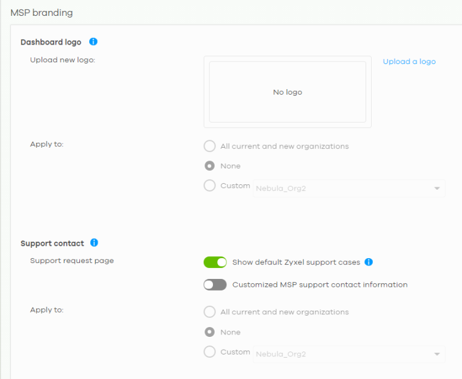The image size is (462, 379).
Task: Choose the None radio under Dashboard logo
Action: [210, 166]
